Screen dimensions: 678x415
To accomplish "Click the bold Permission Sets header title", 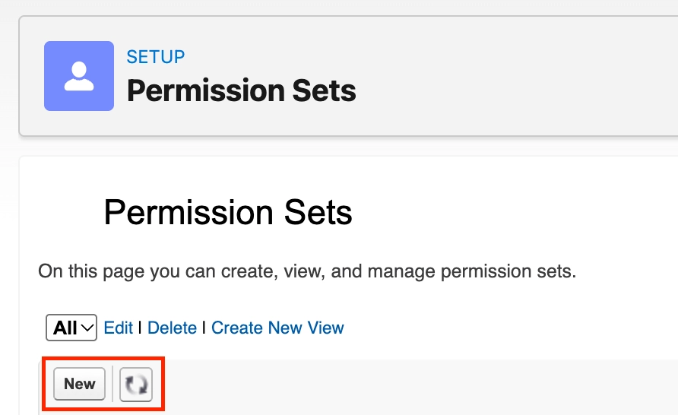I will pos(241,90).
